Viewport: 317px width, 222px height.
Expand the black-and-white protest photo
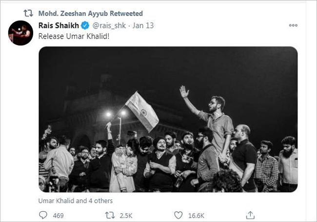coord(168,119)
